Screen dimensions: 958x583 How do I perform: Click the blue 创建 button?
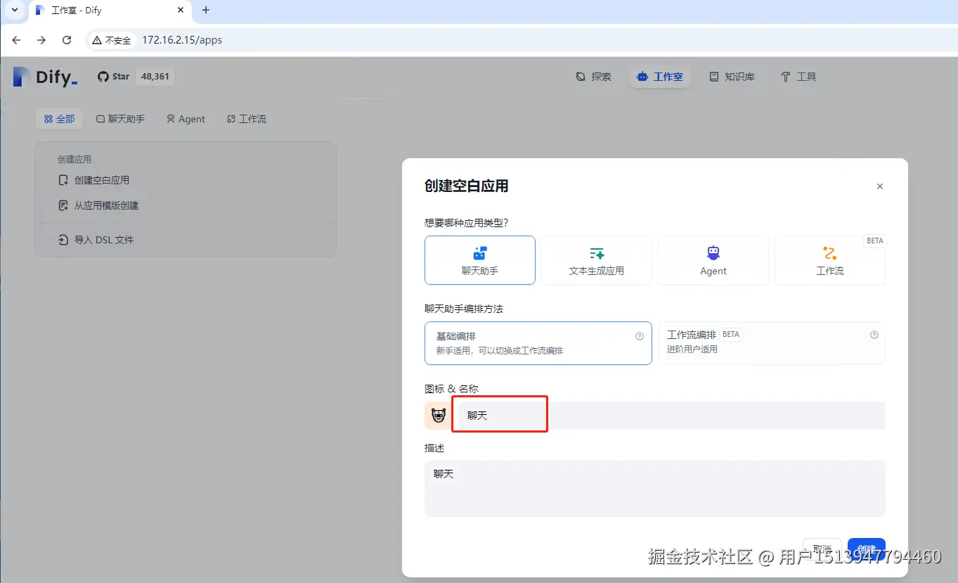tap(867, 549)
